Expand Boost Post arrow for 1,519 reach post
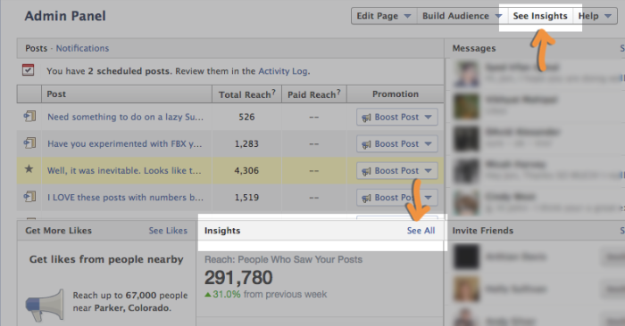The width and height of the screenshot is (625, 326). (428, 198)
